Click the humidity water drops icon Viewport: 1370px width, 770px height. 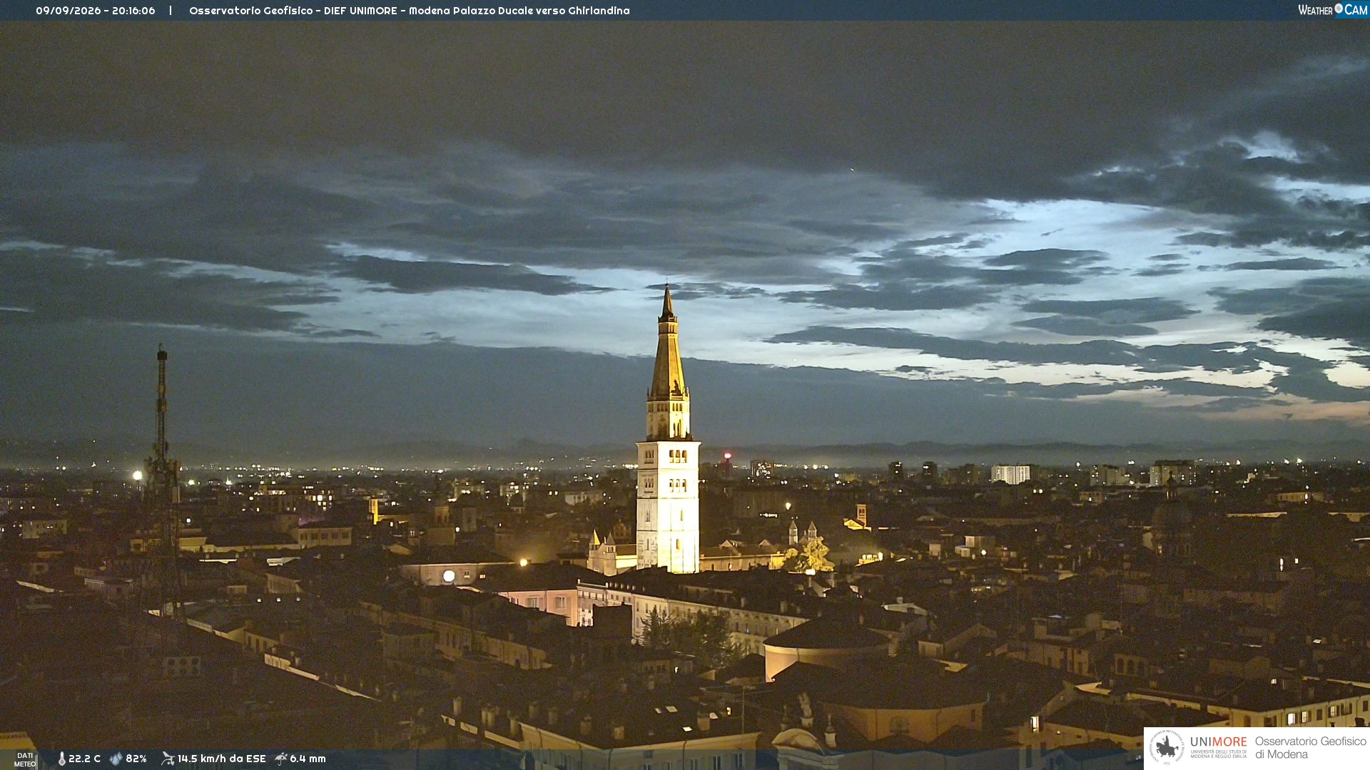[116, 759]
